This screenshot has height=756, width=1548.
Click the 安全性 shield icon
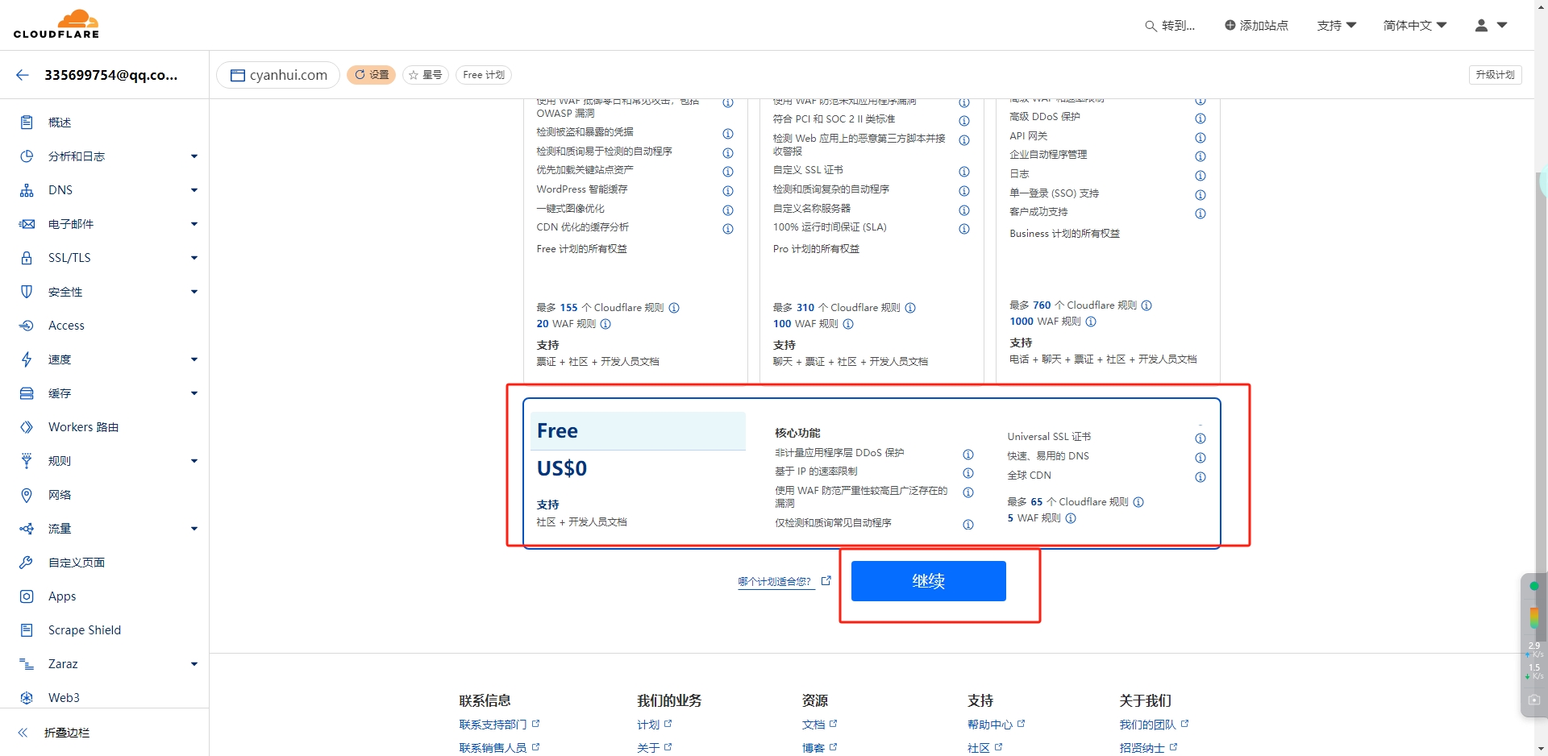[x=27, y=292]
